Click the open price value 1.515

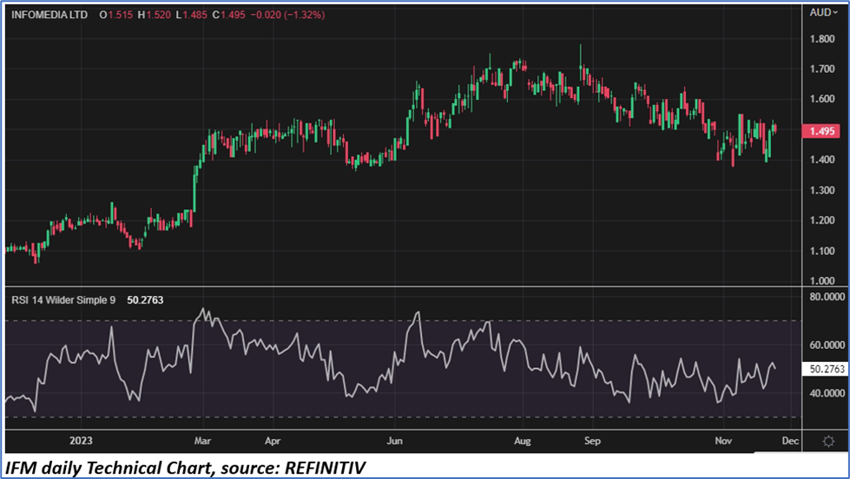coord(121,15)
